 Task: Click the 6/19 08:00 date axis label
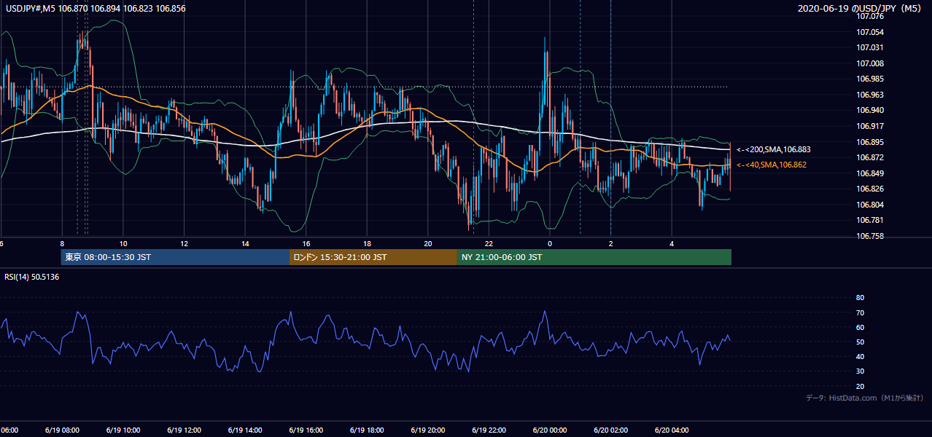point(63,430)
